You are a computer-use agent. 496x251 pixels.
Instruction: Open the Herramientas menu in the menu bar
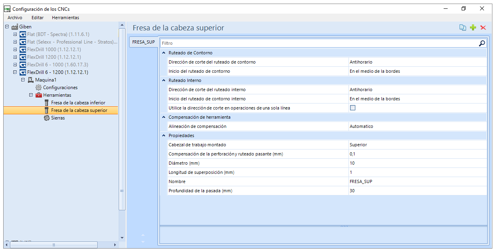point(66,18)
